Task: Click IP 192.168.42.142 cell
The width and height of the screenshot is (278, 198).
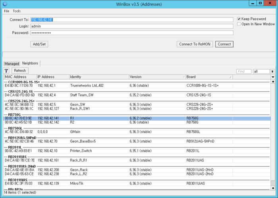Action: point(48,122)
